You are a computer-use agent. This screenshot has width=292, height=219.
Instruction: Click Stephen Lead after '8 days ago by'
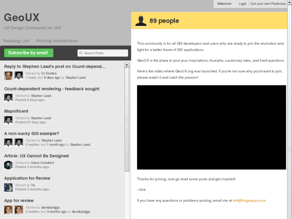tap(76, 78)
